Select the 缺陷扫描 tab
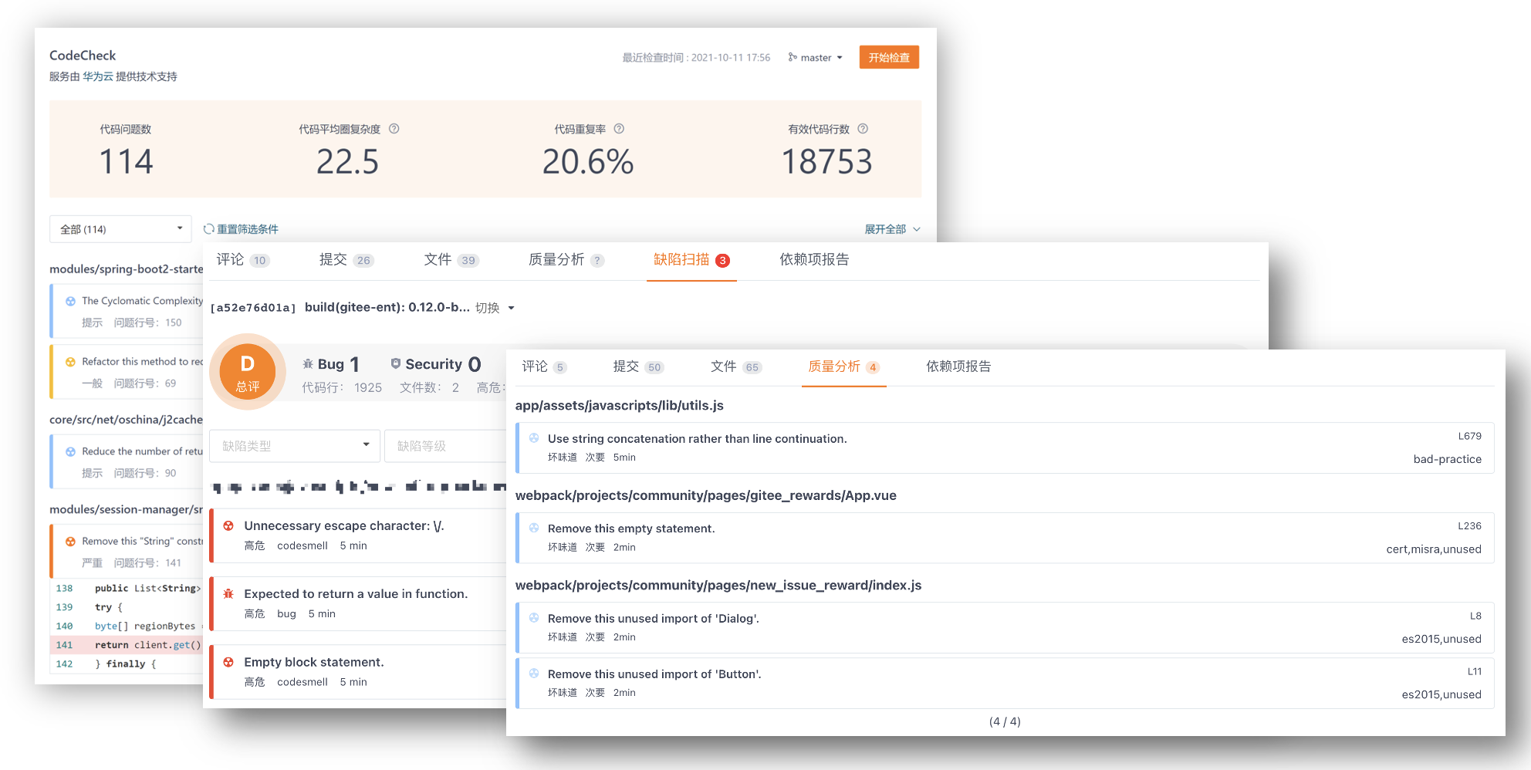The height and width of the screenshot is (770, 1531). 691,260
